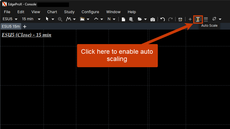Click the alarm clock alert icon

180,19
